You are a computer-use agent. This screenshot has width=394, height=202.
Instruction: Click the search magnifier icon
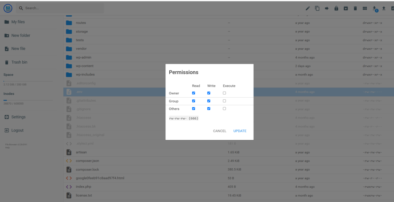click(21, 8)
